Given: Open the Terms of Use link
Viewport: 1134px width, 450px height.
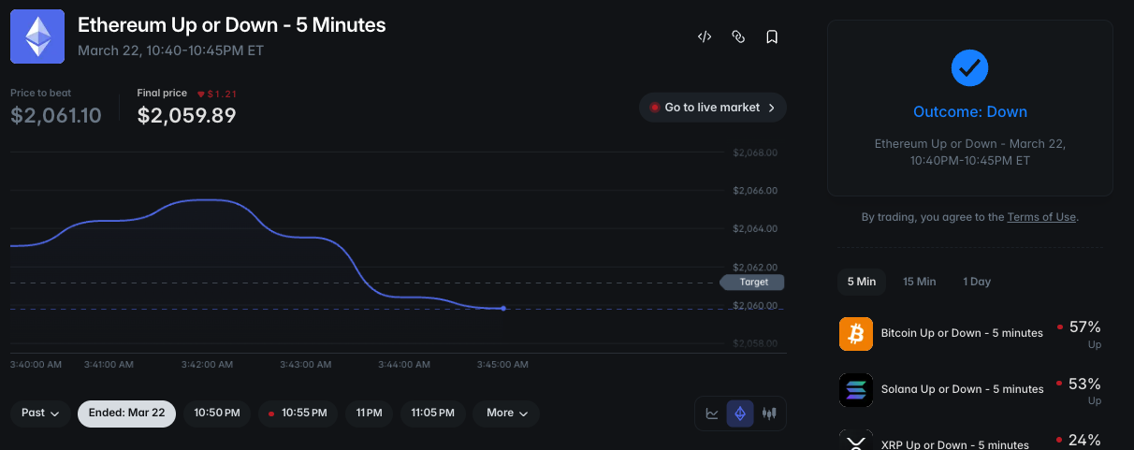Looking at the screenshot, I should click(x=1040, y=217).
